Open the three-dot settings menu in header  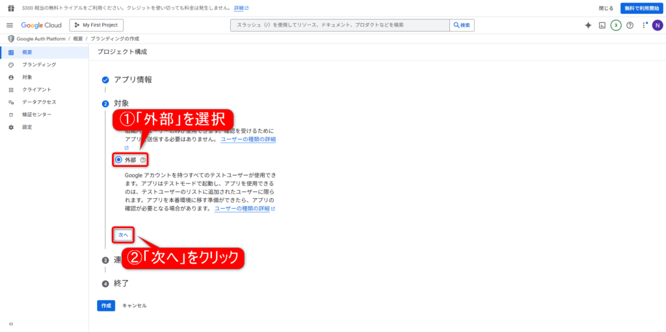(644, 25)
